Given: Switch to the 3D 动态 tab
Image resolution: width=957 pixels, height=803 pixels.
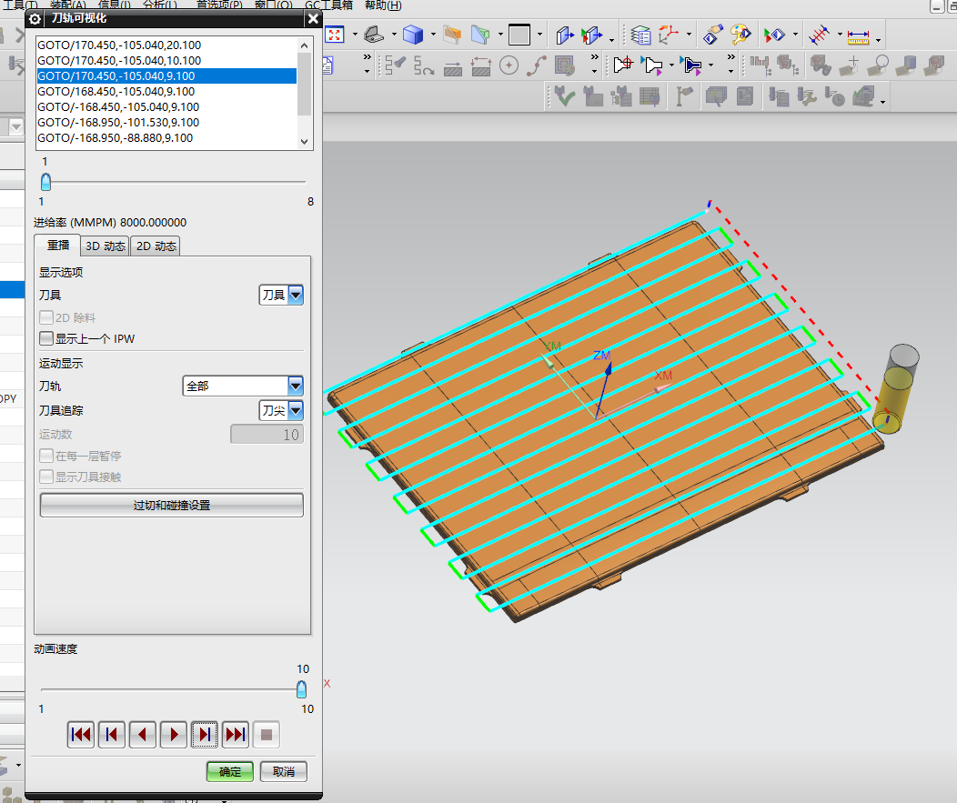Looking at the screenshot, I should pos(105,246).
